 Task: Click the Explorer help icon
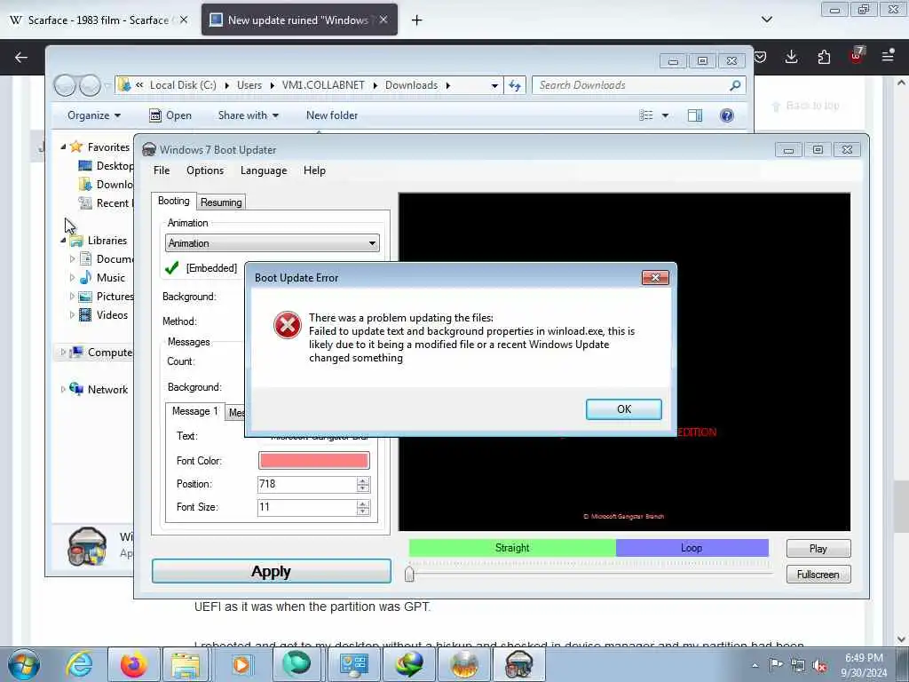click(x=726, y=115)
